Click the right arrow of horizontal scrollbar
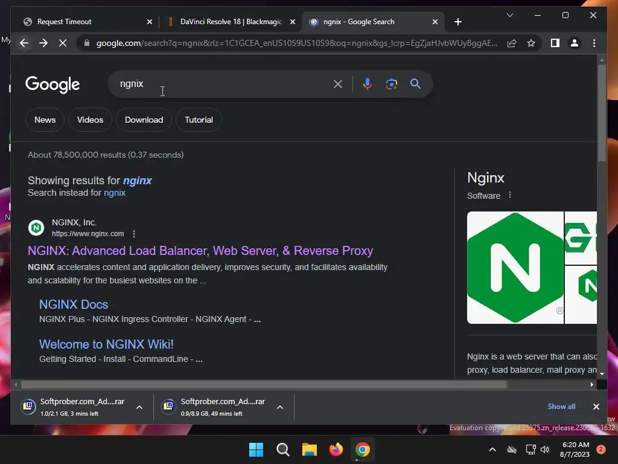Screen dimensions: 618x464 coord(592,384)
